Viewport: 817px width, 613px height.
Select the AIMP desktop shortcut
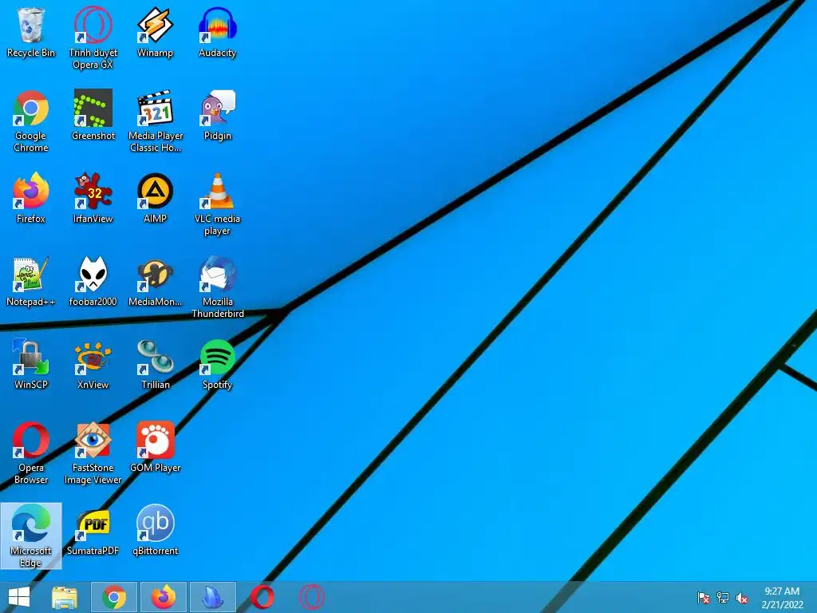155,198
